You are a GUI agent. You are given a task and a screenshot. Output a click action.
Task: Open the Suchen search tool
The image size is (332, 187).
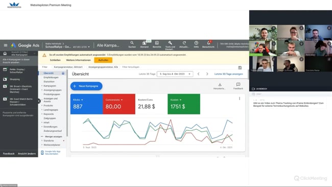pyautogui.click(x=132, y=44)
